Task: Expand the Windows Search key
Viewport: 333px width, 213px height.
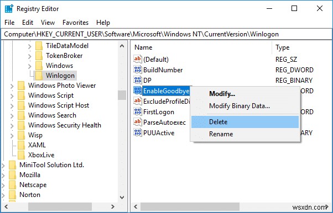Action: pyautogui.click(x=12, y=116)
